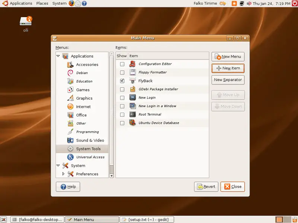Click the Root Terminal icon

[132, 114]
